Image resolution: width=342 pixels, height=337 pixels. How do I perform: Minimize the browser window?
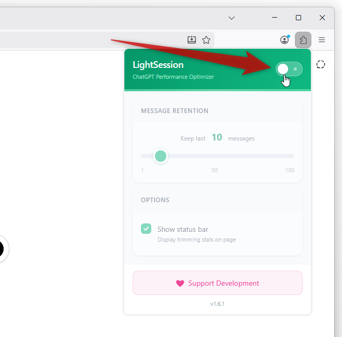coord(275,18)
